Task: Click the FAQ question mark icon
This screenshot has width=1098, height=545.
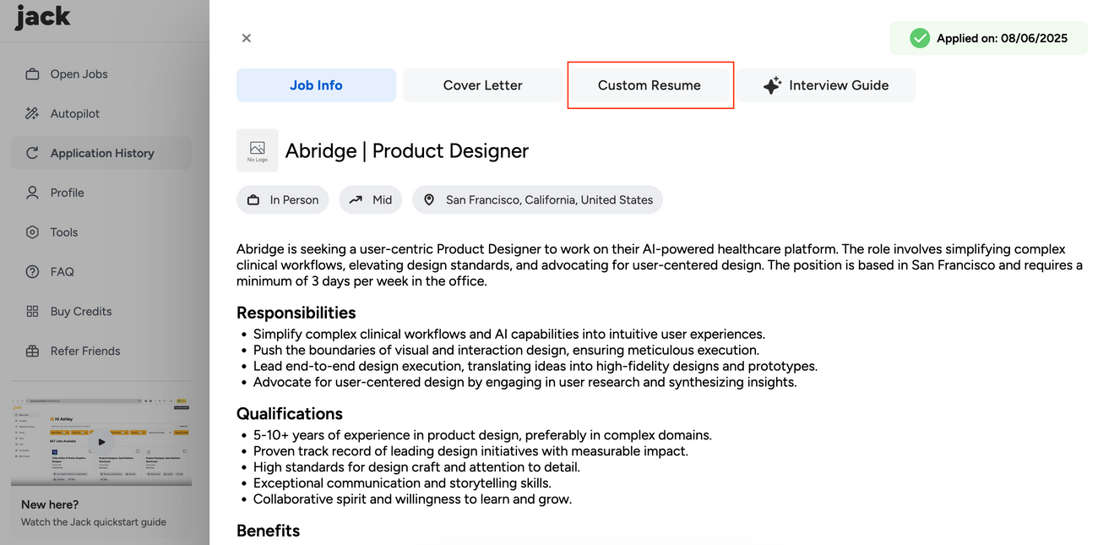Action: tap(32, 271)
